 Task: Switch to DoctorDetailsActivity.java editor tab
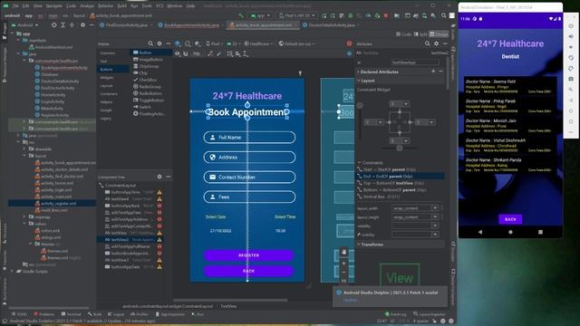coord(331,25)
